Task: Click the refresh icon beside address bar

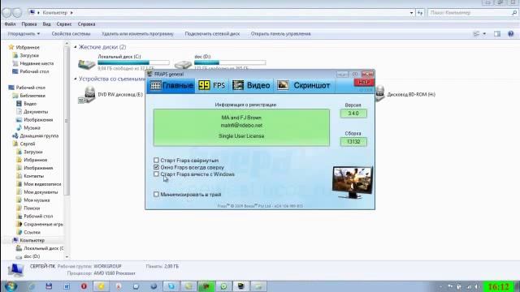Action: click(x=420, y=13)
